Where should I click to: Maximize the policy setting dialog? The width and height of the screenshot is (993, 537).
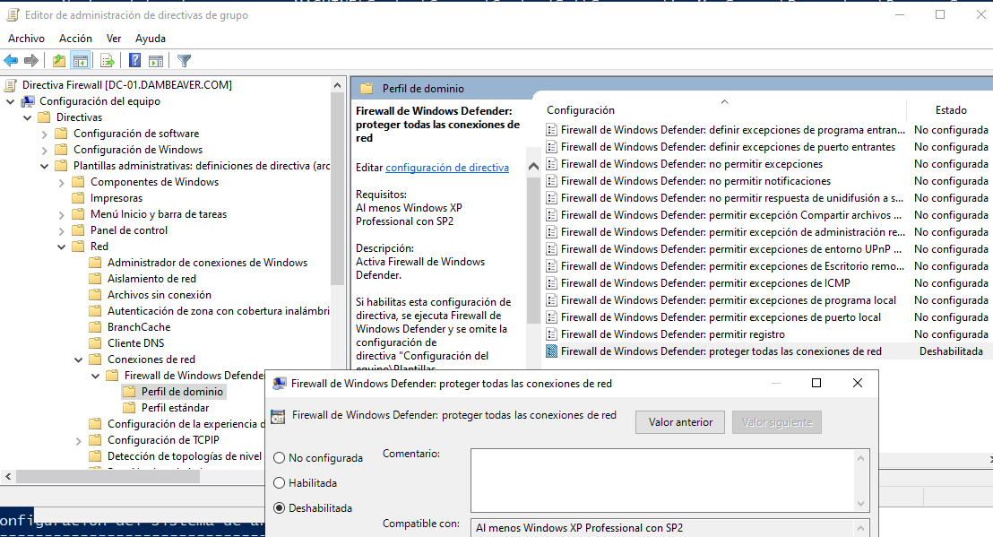pos(816,383)
